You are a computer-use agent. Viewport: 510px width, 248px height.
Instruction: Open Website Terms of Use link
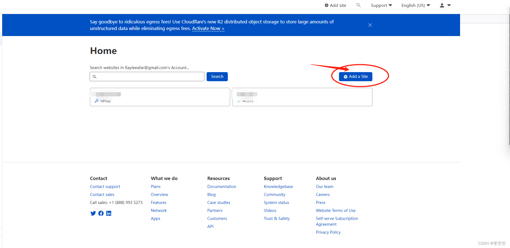point(336,211)
